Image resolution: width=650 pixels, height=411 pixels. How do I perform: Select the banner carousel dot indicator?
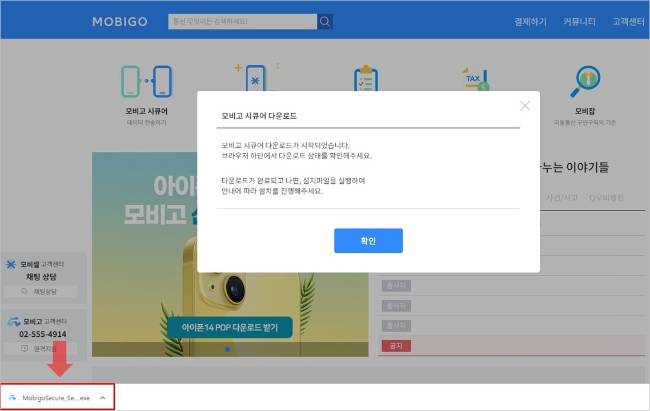click(227, 349)
